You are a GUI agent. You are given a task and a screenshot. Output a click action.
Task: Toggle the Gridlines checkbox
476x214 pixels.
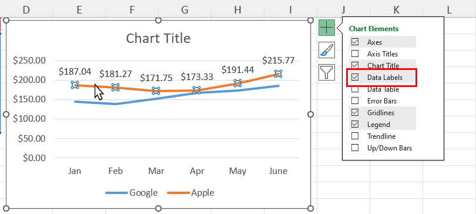click(355, 113)
